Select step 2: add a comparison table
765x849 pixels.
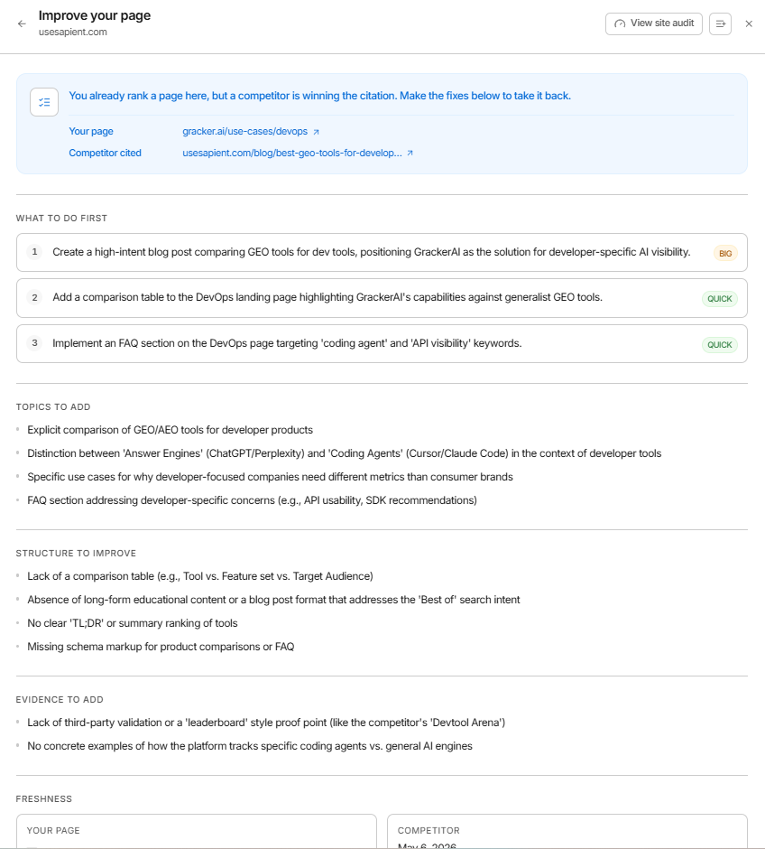pyautogui.click(x=382, y=298)
